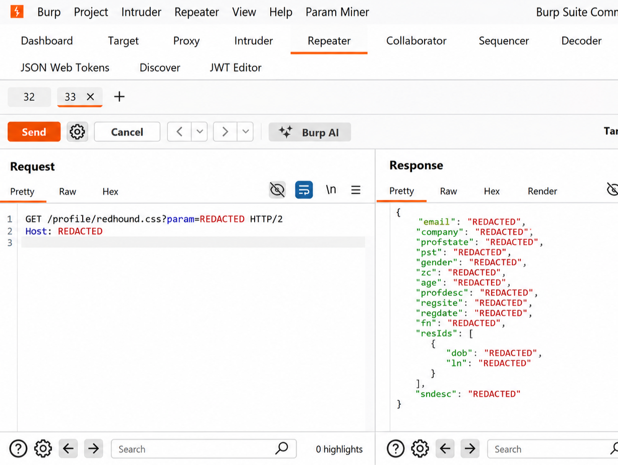Switch to the Proxy tab
Screen dimensions: 618x465
pyautogui.click(x=186, y=41)
